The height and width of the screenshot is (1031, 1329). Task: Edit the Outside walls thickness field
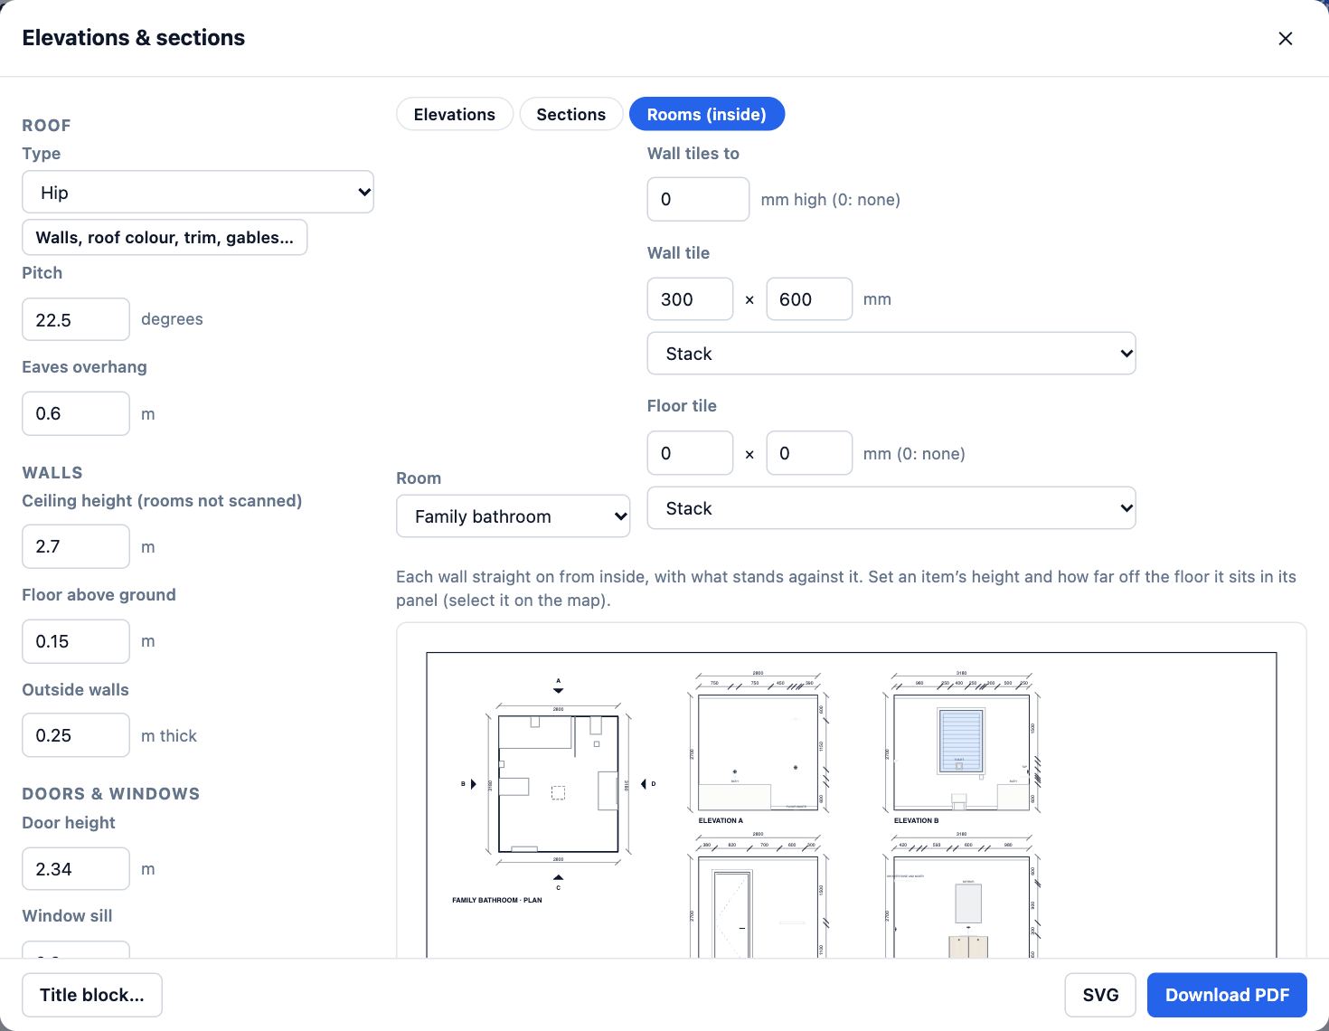76,735
